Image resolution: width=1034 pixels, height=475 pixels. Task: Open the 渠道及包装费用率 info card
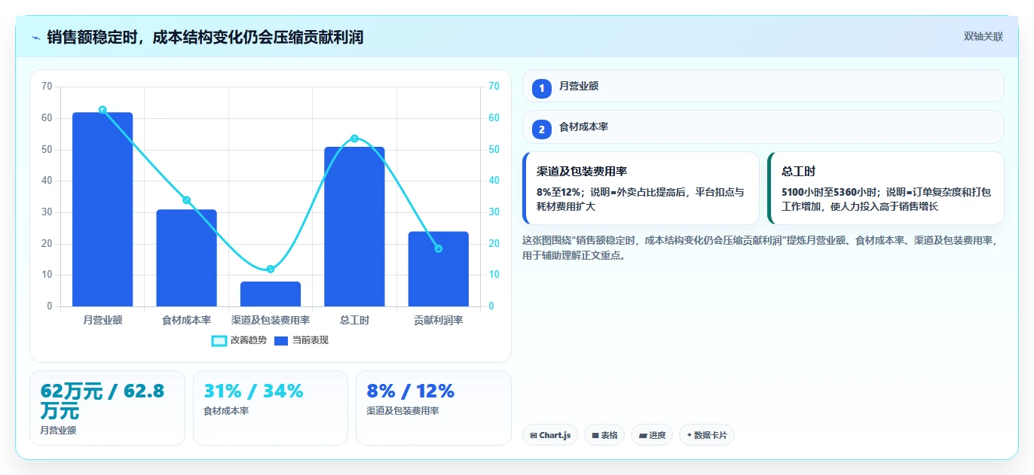point(641,188)
